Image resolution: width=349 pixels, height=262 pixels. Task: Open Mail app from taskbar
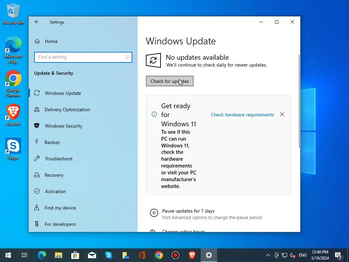click(x=92, y=255)
